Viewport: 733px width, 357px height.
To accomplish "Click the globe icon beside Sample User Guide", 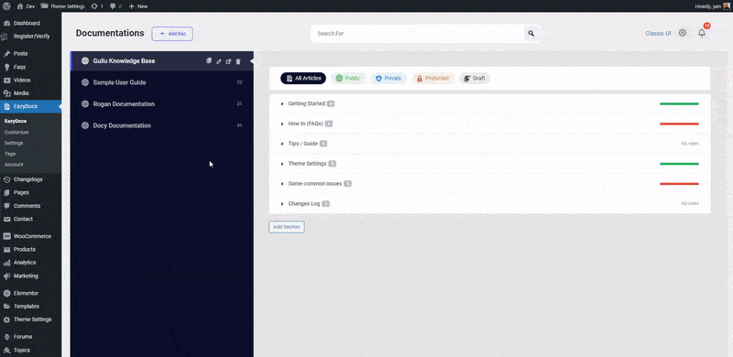I will click(x=85, y=82).
